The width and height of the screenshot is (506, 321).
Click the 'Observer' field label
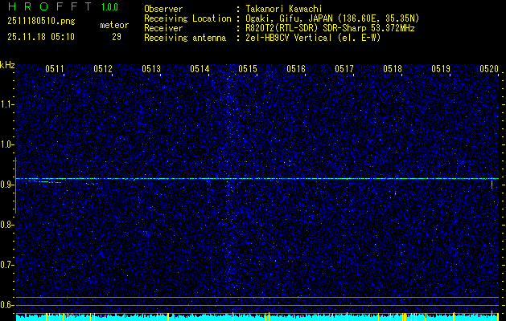point(163,9)
